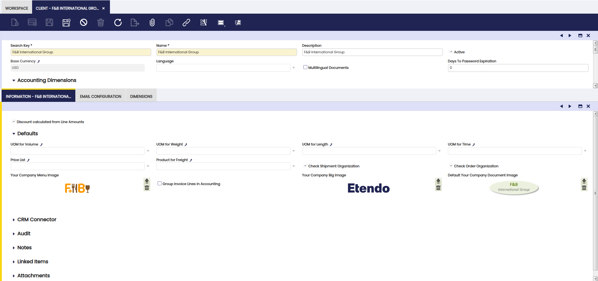598x281 pixels.
Task: Go to the Workspace tab
Action: [17, 8]
